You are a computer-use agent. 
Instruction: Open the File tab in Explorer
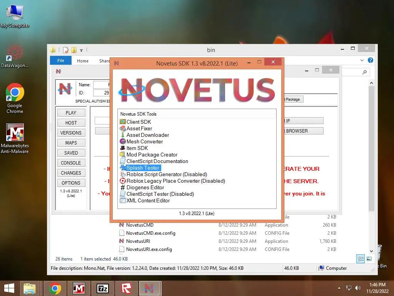click(x=61, y=61)
